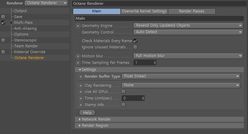Uncheck Check Materials Every frame
The height and width of the screenshot is (134, 248).
click(135, 41)
